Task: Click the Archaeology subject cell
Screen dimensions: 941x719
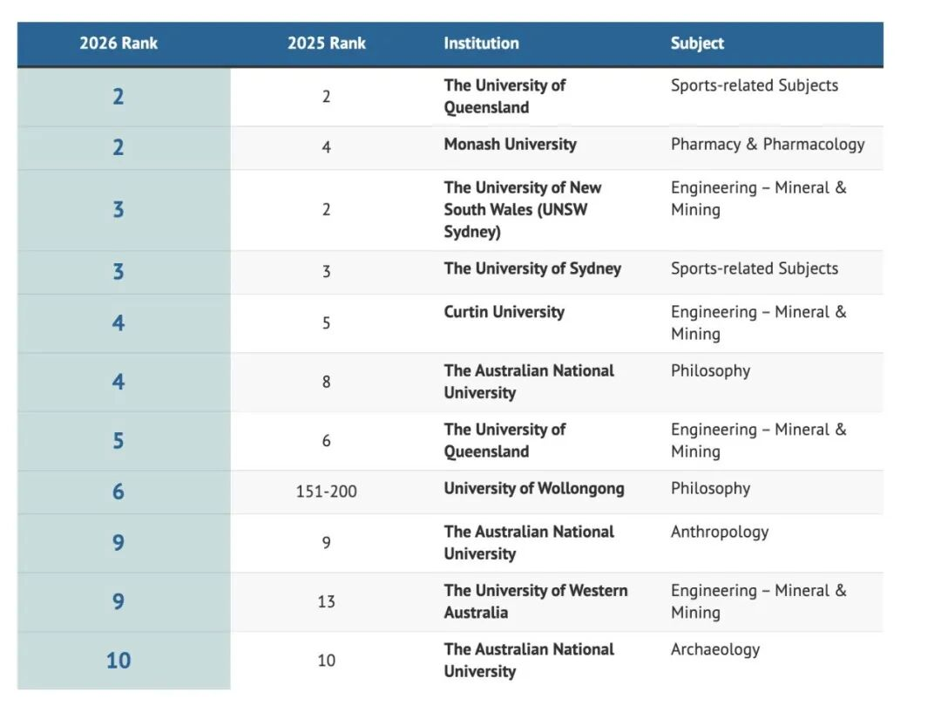Action: [714, 649]
